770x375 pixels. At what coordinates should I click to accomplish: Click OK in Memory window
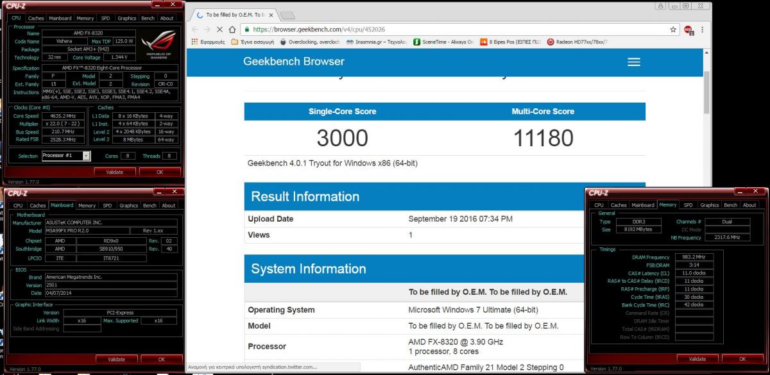(742, 359)
